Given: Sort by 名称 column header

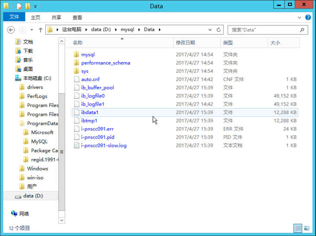Looking at the screenshot, I should point(120,43).
